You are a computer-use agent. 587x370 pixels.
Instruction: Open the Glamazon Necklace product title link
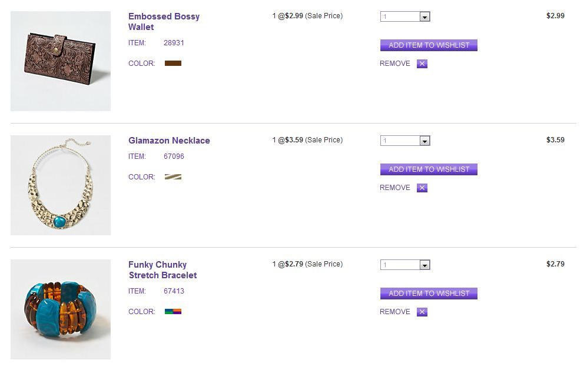169,141
